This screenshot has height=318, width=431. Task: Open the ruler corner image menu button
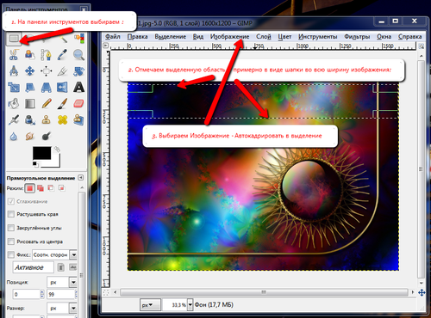[106, 46]
